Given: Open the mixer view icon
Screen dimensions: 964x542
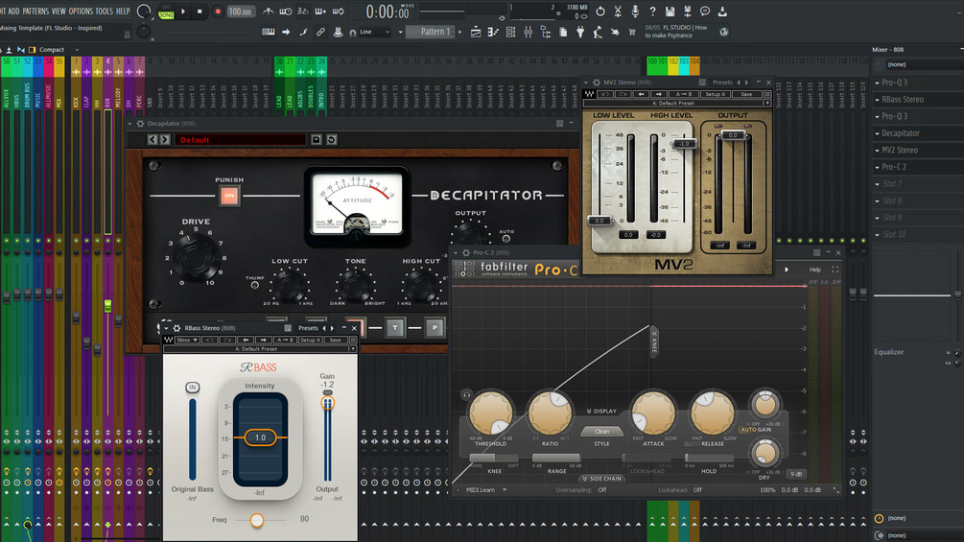Looking at the screenshot, I should (x=529, y=32).
